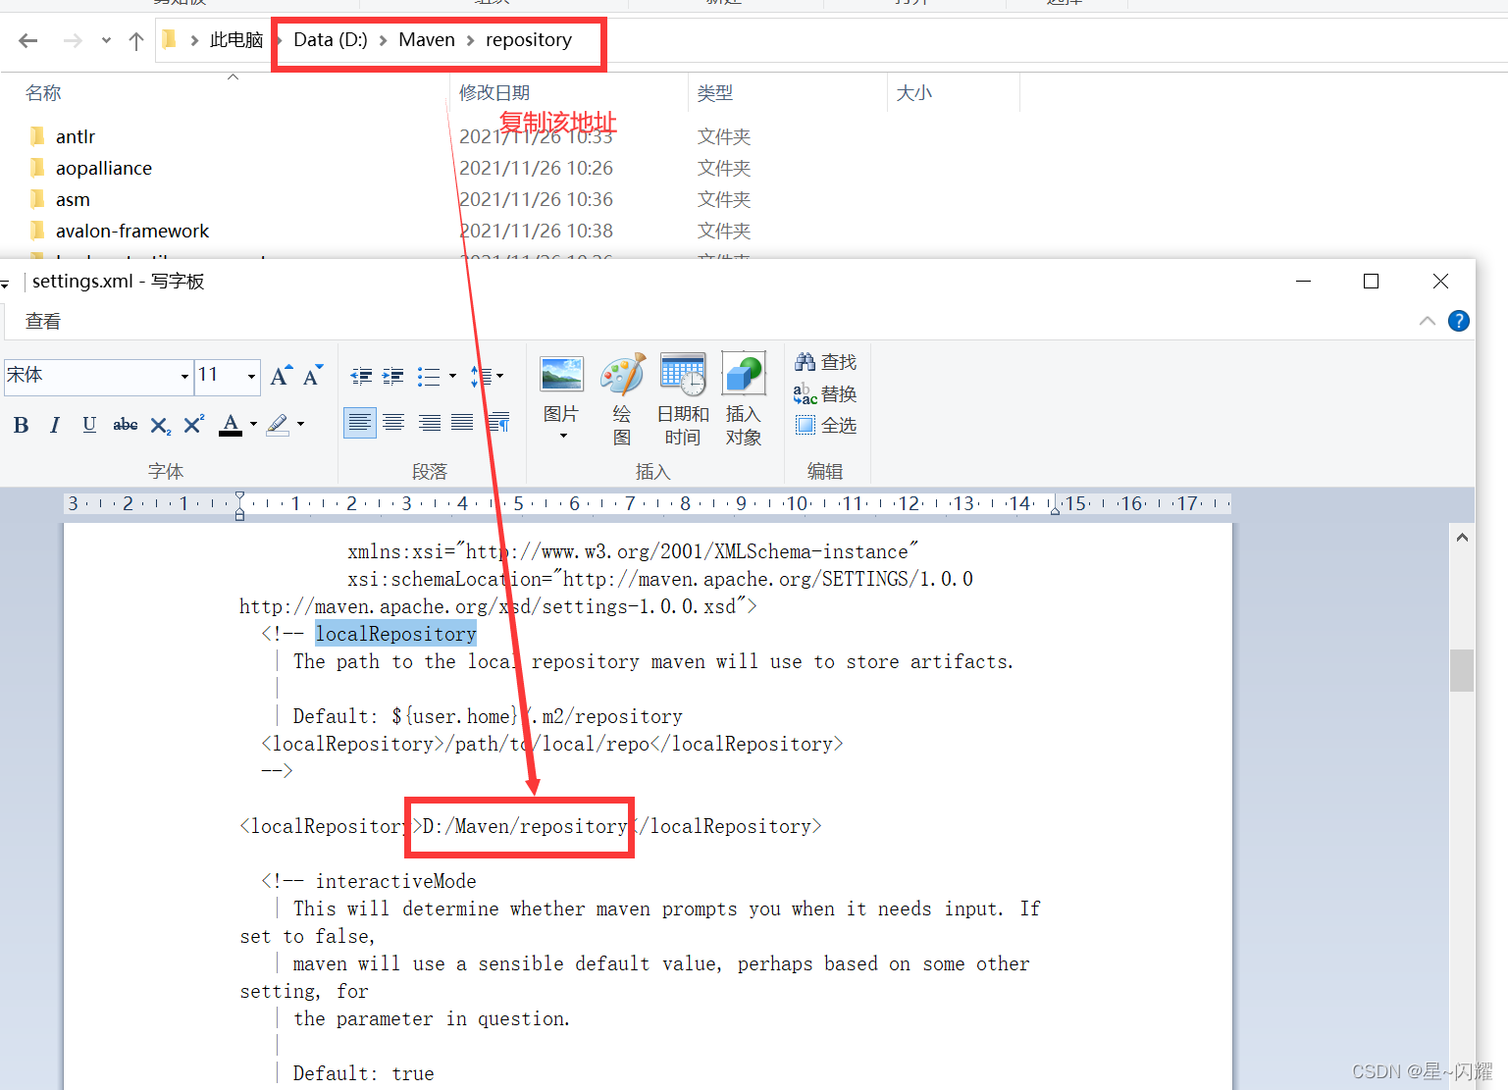Justify the text

click(462, 423)
